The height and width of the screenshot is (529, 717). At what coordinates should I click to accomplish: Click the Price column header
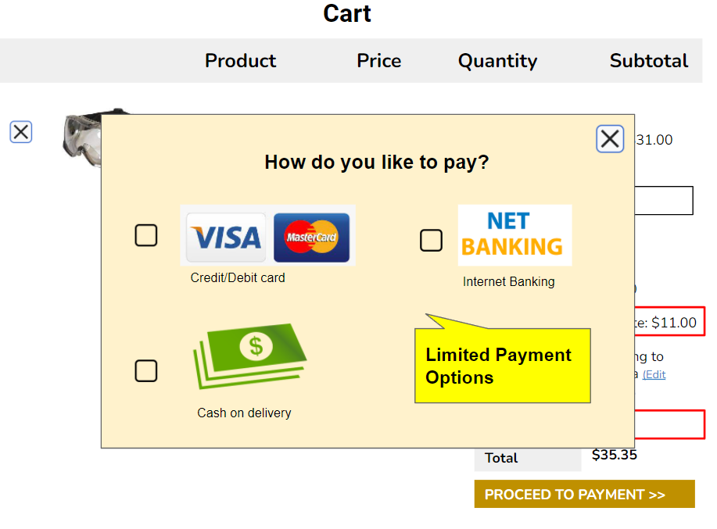(378, 60)
